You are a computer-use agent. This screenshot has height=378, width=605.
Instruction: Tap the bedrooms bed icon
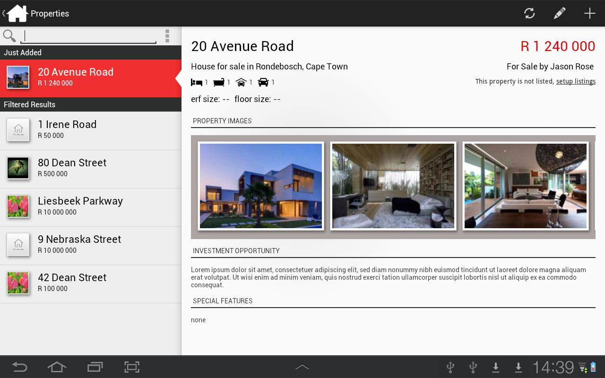click(x=197, y=82)
